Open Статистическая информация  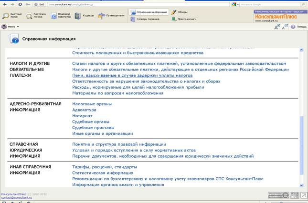click(x=103, y=173)
